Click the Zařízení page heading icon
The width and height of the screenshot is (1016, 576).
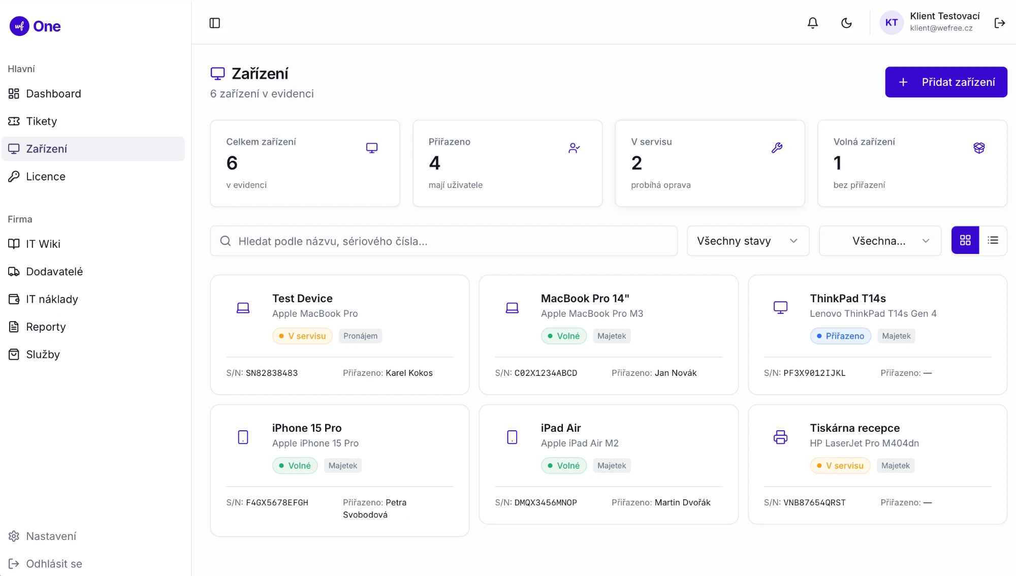[217, 74]
